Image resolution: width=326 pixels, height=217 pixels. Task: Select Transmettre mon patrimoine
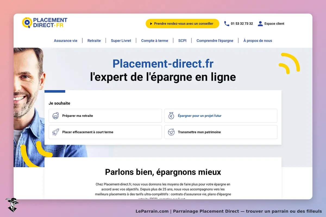click(221, 132)
